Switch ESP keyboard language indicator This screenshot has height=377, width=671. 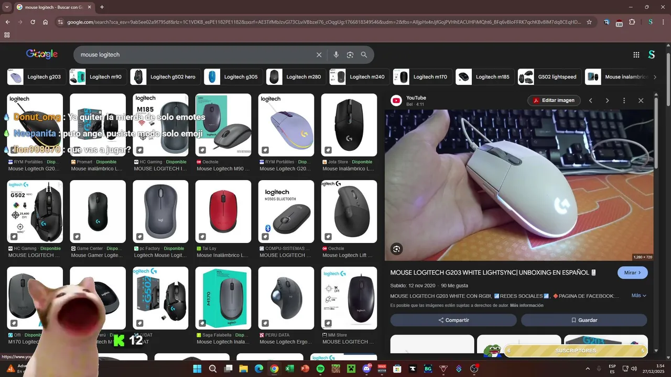pos(612,369)
